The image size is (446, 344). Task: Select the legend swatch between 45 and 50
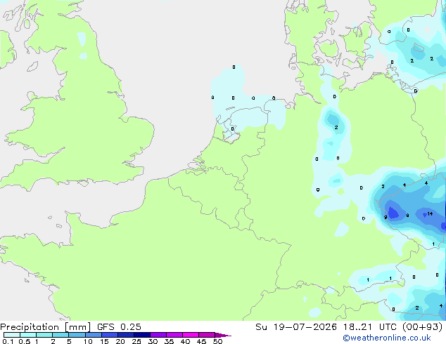pos(207,335)
